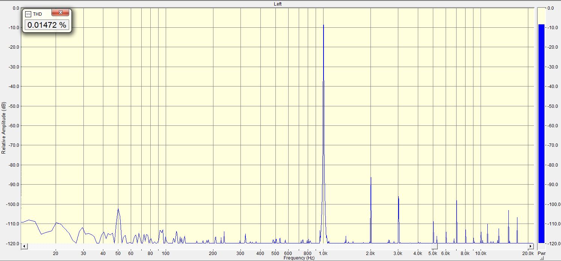Image resolution: width=561 pixels, height=261 pixels.
Task: Click the Relative Amplitude (dB) axis label
Action: pos(4,128)
